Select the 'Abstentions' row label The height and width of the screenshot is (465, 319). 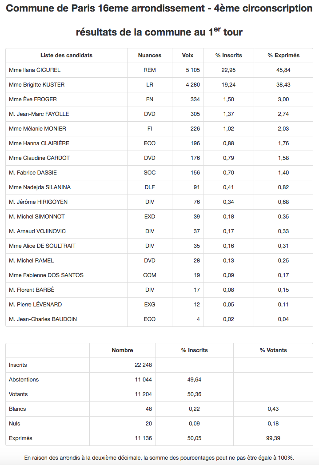coord(24,380)
